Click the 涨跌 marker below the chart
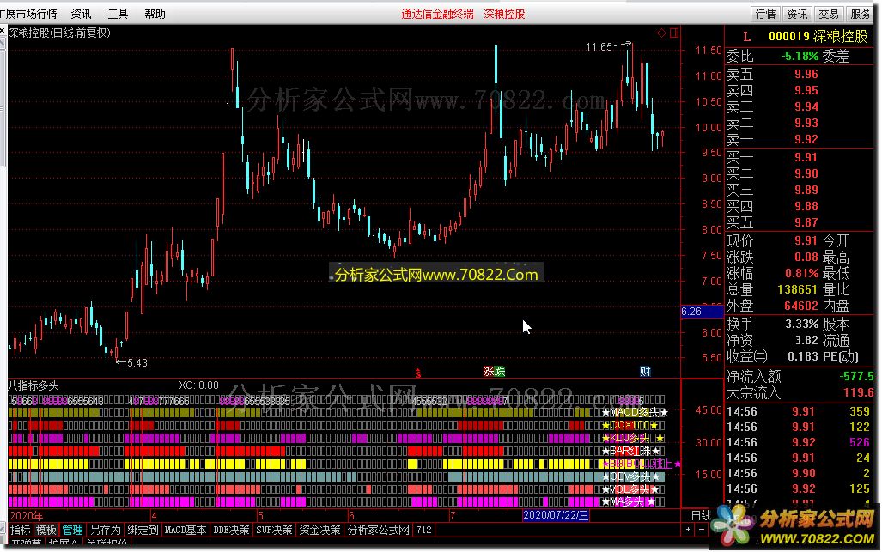The height and width of the screenshot is (552, 882). 495,372
